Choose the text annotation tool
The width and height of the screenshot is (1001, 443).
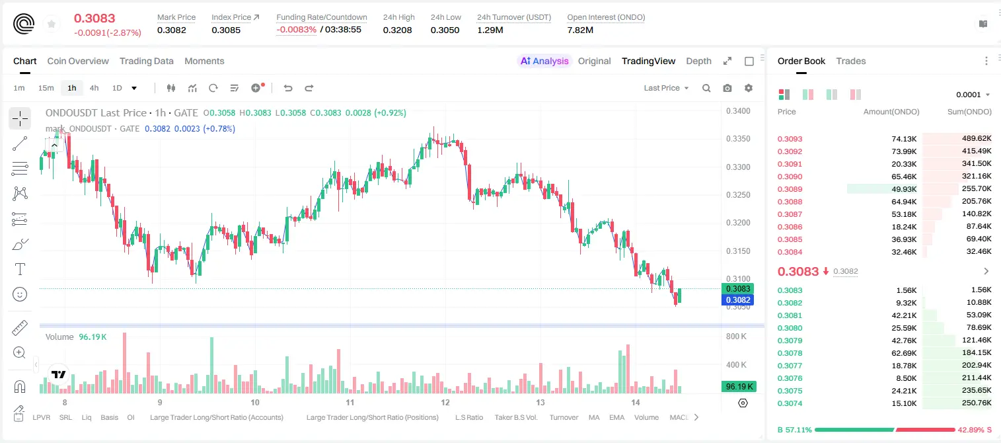tap(20, 269)
